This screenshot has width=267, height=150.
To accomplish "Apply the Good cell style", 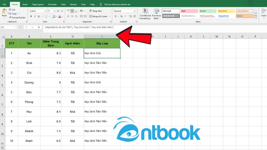I will tap(208, 11).
